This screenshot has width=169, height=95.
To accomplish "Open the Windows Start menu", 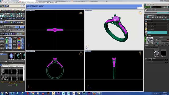I will pos(2,93).
